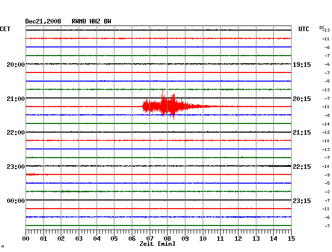Select the 22:15 UTC time label
This screenshot has height=252, width=332.
coord(302,167)
